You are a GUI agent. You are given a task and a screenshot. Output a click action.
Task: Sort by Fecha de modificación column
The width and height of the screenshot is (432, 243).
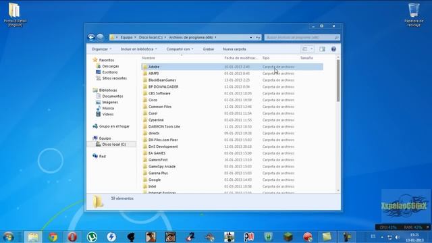pos(241,58)
